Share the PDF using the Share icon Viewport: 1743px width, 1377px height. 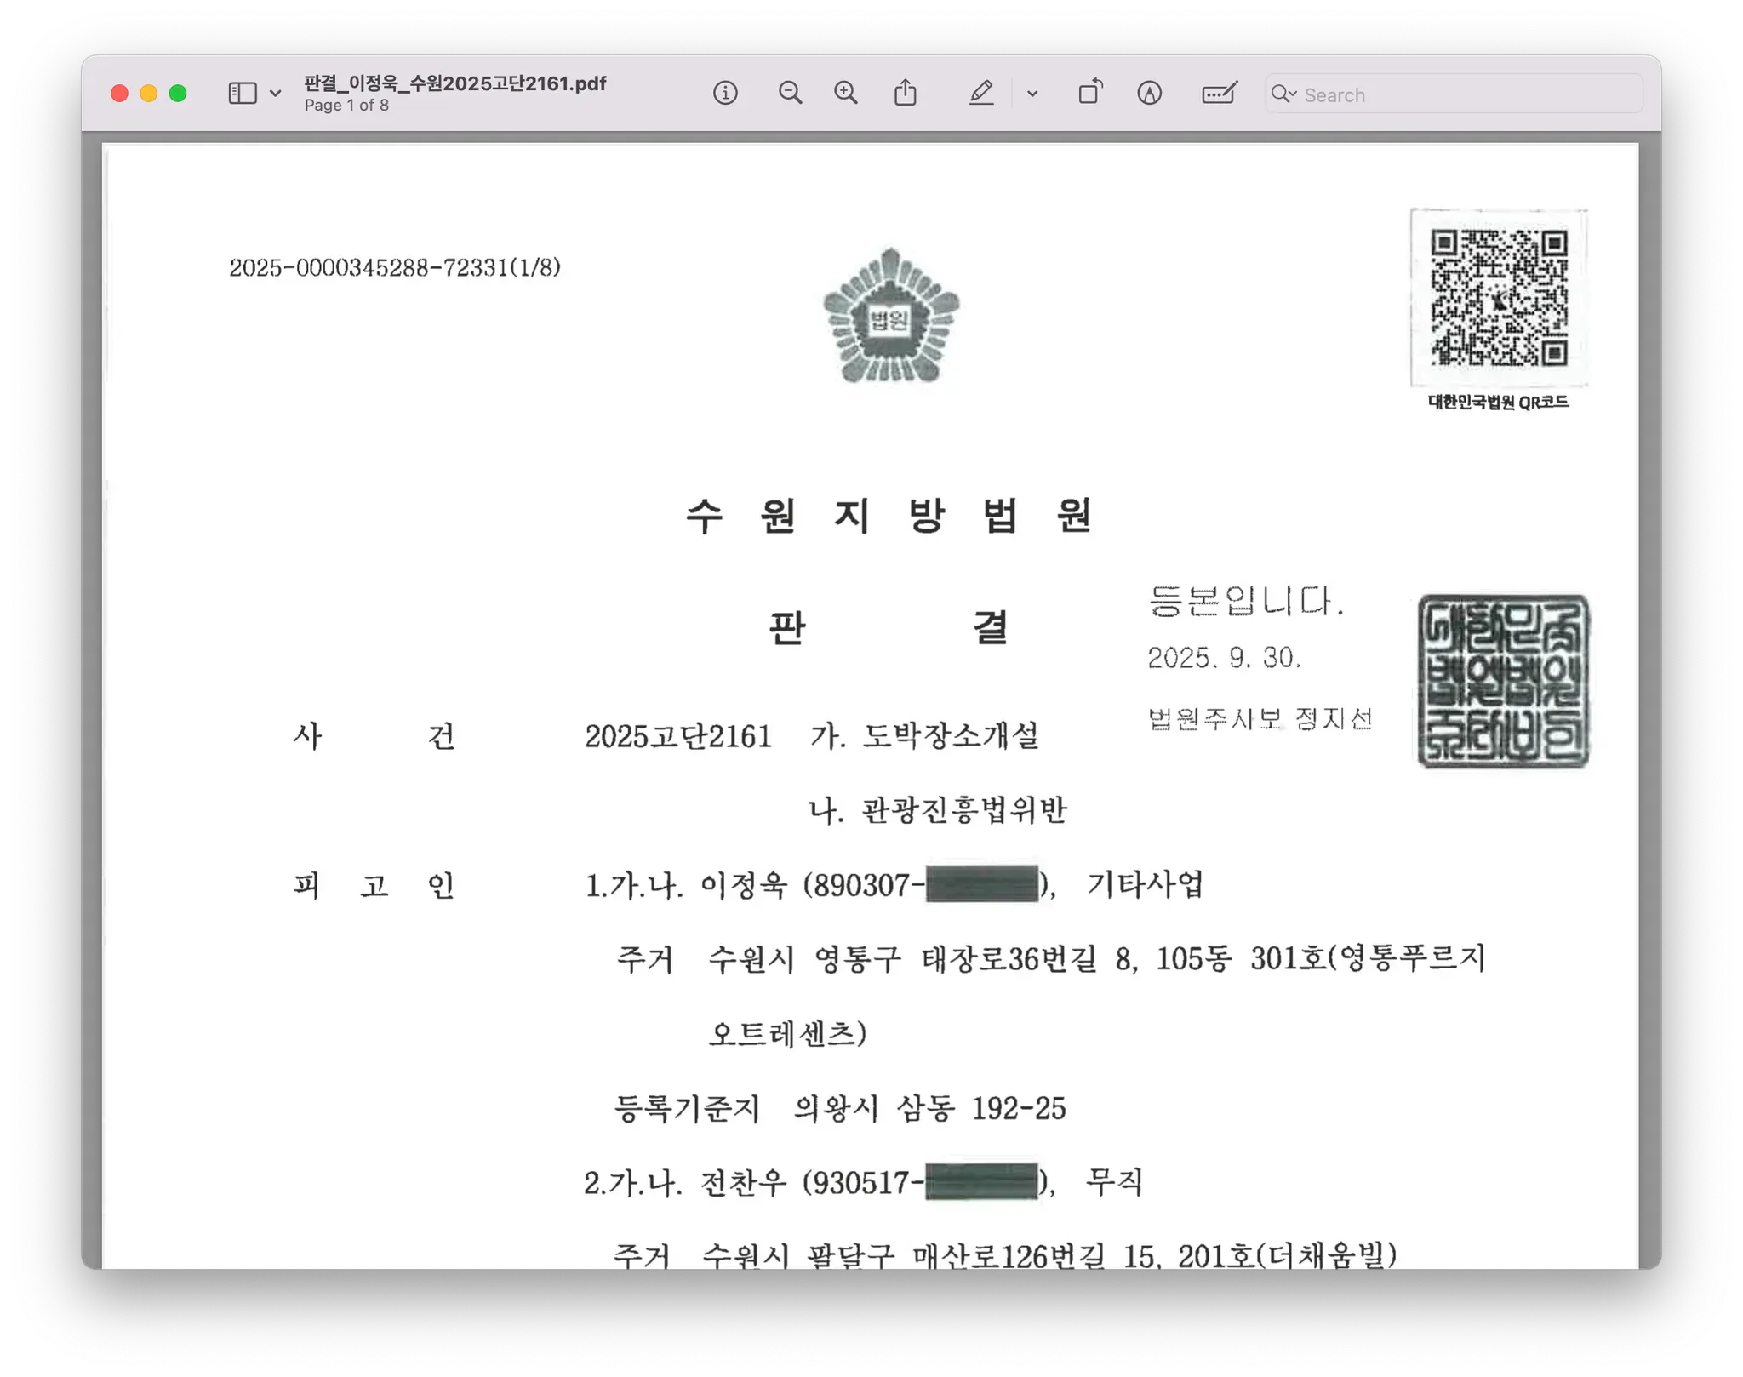pyautogui.click(x=906, y=92)
